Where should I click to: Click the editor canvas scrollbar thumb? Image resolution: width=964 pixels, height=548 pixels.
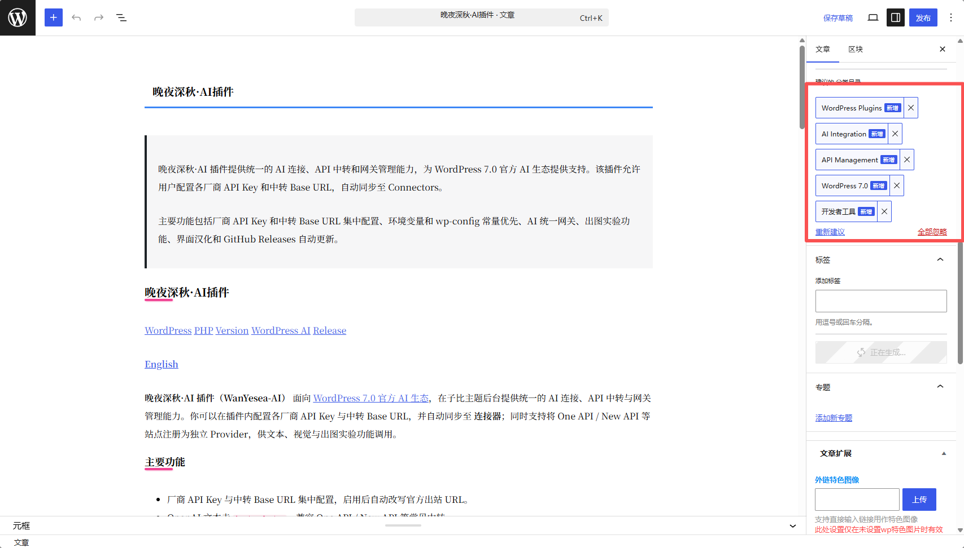pos(802,87)
